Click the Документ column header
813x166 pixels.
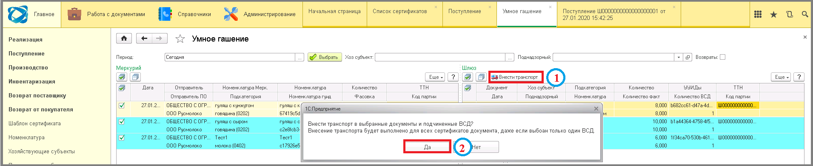tap(497, 88)
